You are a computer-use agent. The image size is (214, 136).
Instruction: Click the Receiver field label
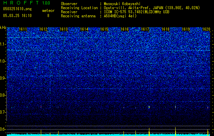pyautogui.click(x=69, y=12)
